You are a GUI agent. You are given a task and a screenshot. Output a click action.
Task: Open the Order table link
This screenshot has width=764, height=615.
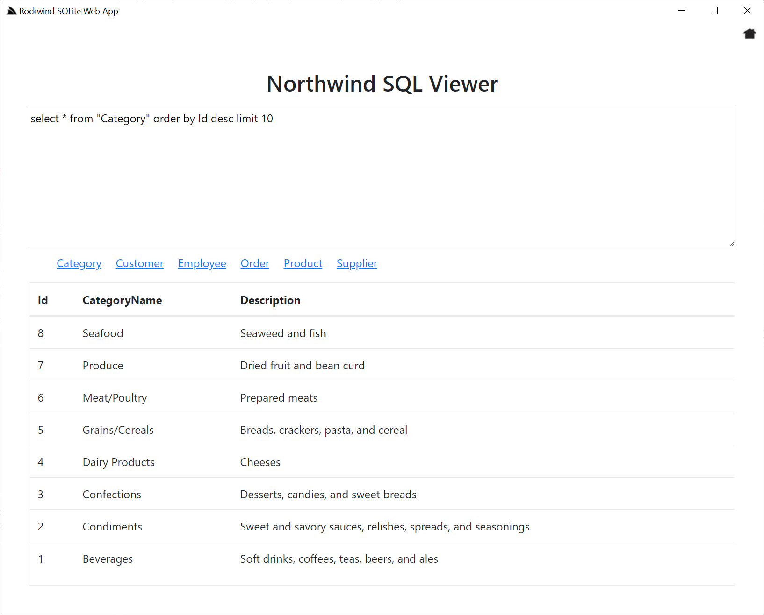tap(255, 263)
